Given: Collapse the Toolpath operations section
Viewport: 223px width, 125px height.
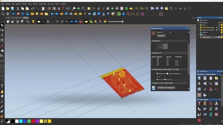Looking at the screenshot, I should (x=221, y=74).
